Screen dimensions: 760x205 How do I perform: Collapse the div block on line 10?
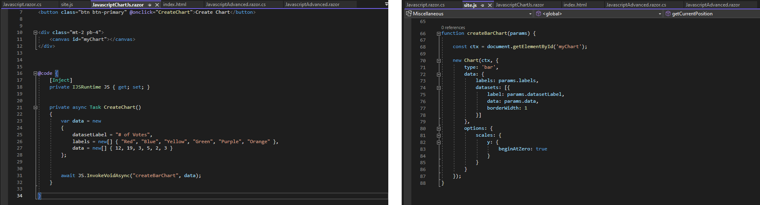click(x=35, y=32)
